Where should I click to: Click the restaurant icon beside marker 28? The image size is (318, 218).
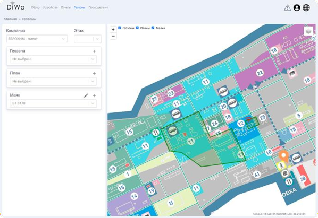pyautogui.click(x=289, y=182)
